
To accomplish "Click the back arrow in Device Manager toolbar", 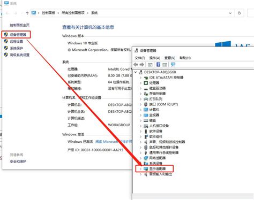I will click(x=136, y=65).
